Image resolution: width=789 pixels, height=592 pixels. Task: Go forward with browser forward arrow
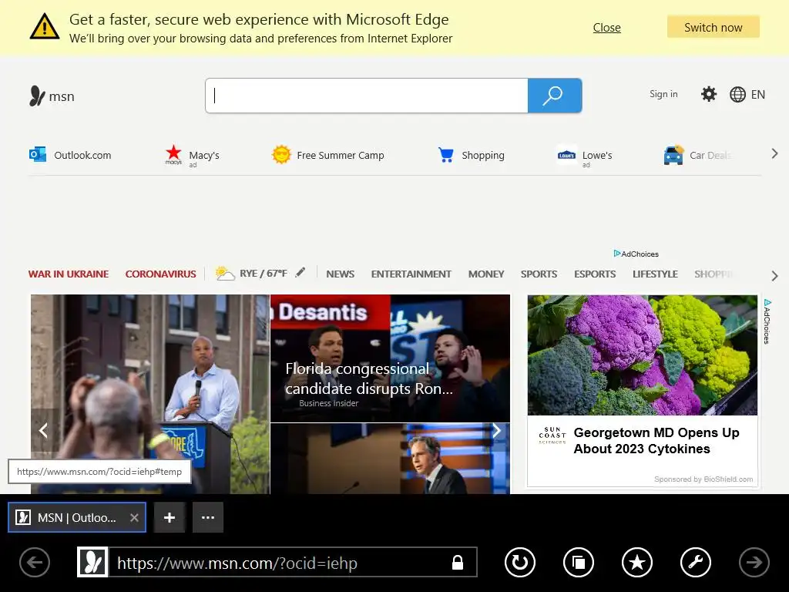(754, 562)
